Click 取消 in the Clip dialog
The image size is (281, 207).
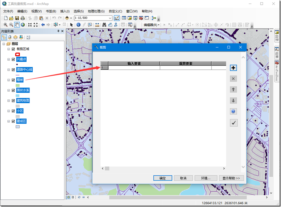183,178
